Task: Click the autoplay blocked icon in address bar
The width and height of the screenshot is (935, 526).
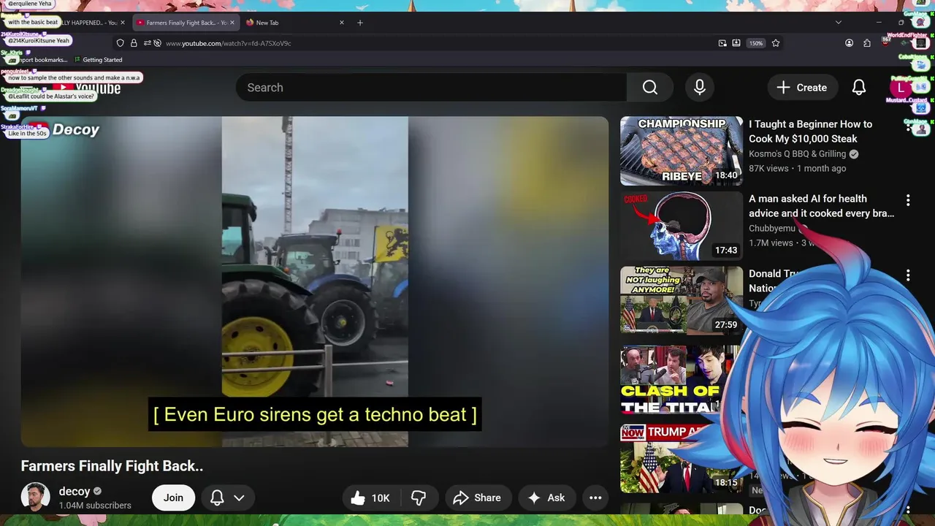Action: pos(156,43)
